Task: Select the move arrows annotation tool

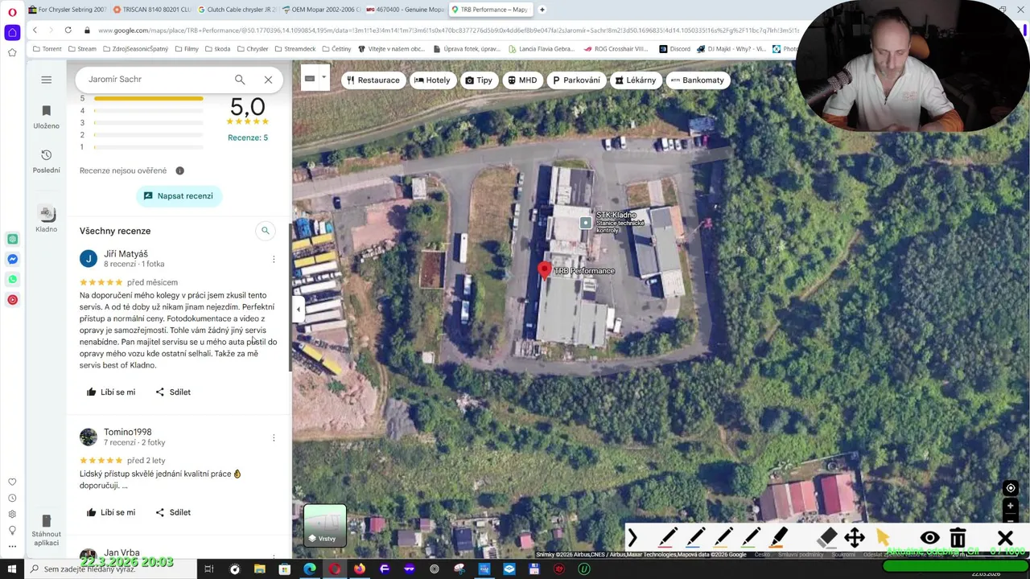Action: pyautogui.click(x=855, y=537)
